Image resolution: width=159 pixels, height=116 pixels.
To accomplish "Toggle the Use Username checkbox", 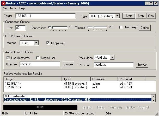I will click(x=8, y=58).
